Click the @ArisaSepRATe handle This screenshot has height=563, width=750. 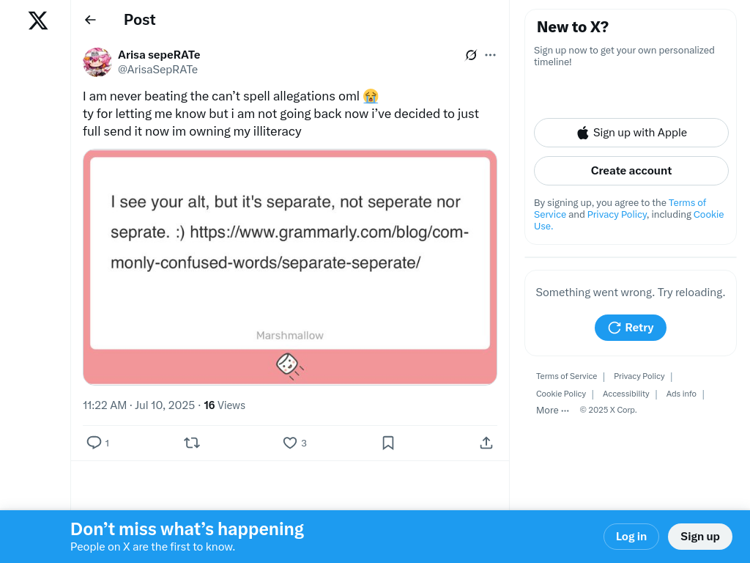coord(157,70)
